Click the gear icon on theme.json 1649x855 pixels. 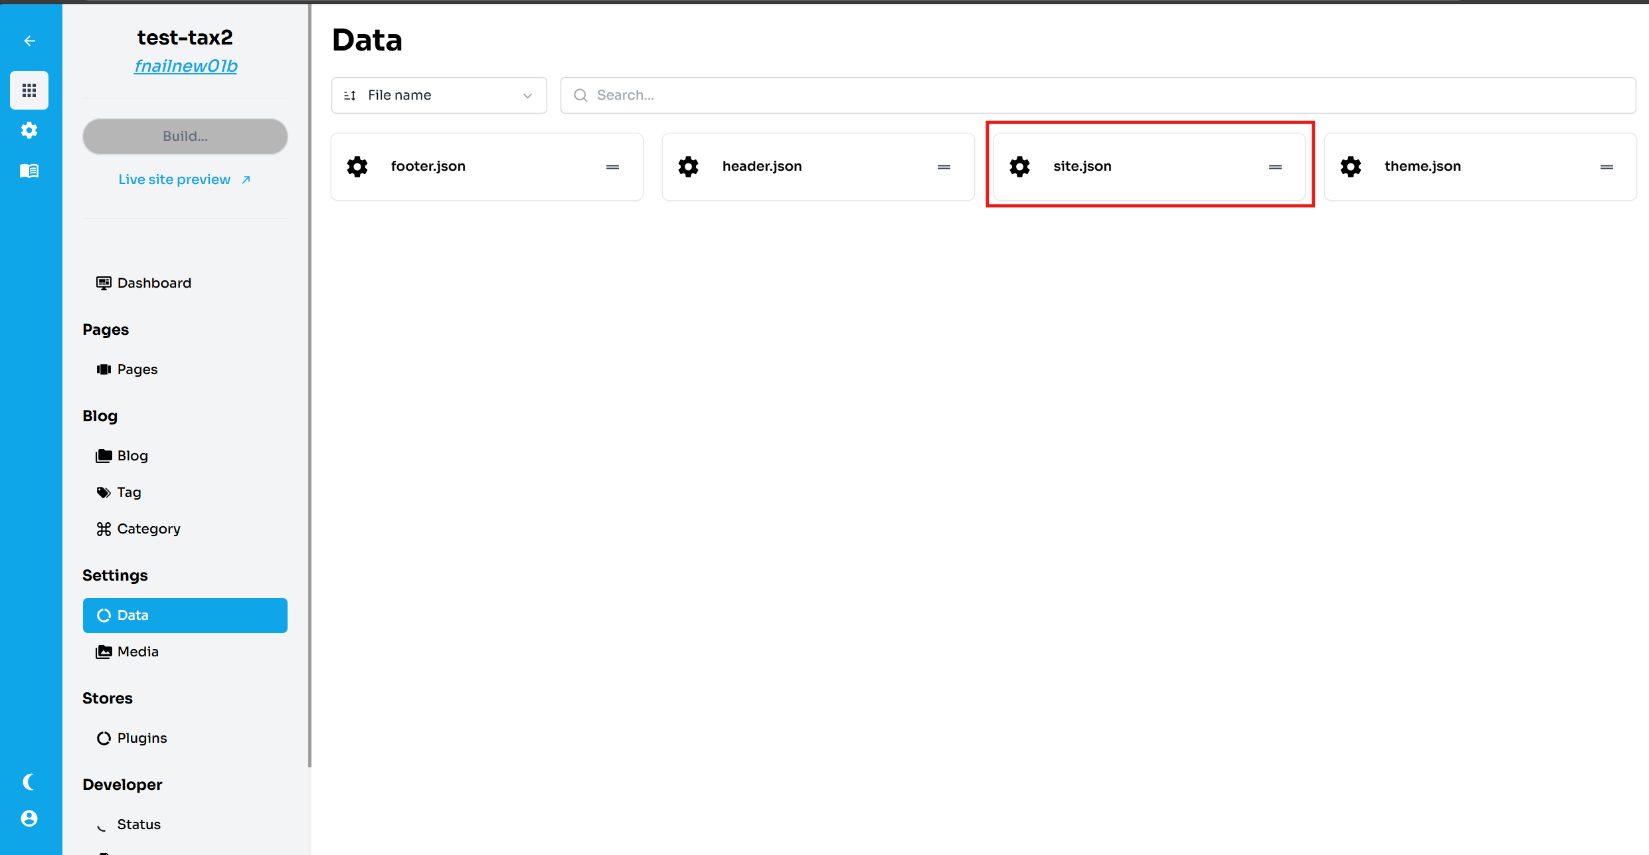coord(1351,167)
